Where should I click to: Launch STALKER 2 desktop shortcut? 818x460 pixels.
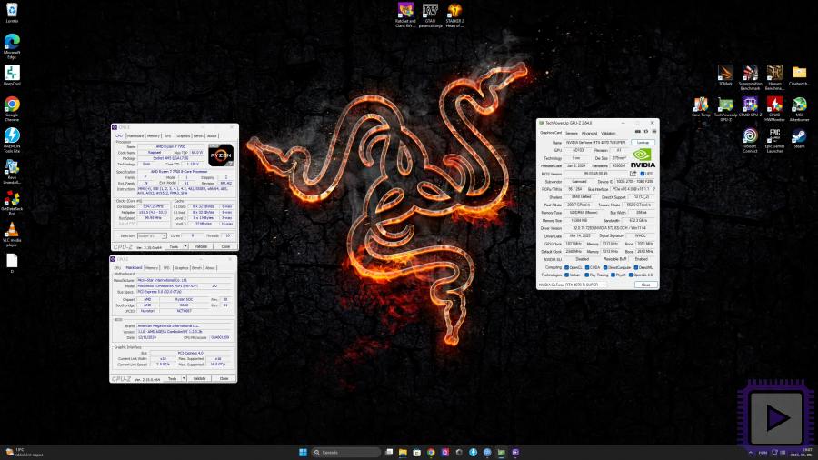point(454,15)
